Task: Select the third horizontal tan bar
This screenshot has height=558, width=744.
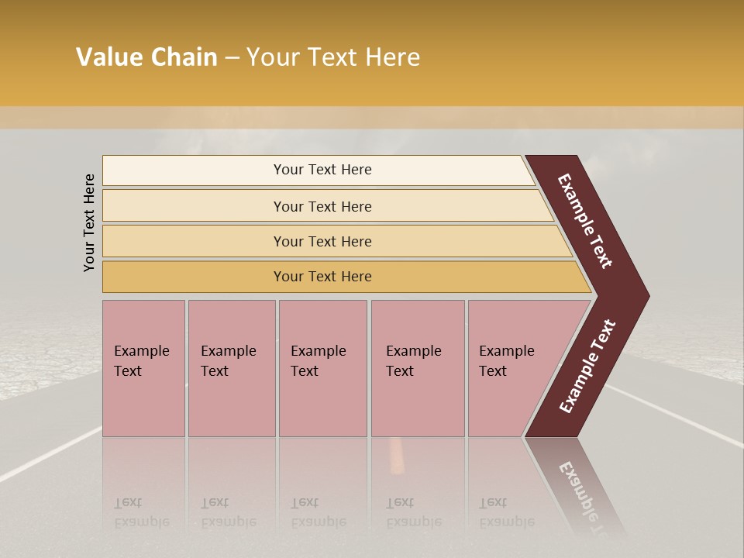Action: [322, 241]
